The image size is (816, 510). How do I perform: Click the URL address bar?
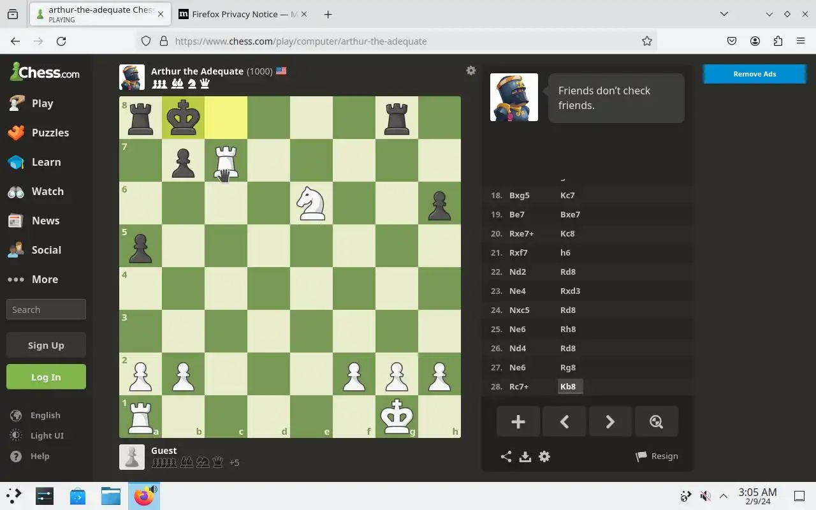pyautogui.click(x=395, y=41)
